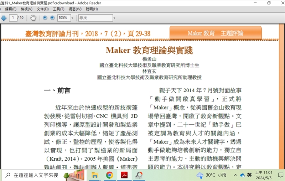The width and height of the screenshot is (285, 181).
Task: Open File Explorer from the taskbar
Action: point(95,175)
